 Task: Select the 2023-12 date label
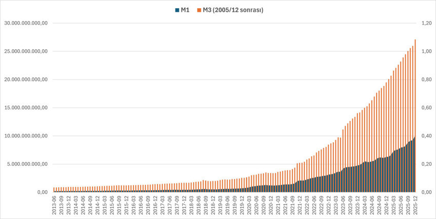358,205
